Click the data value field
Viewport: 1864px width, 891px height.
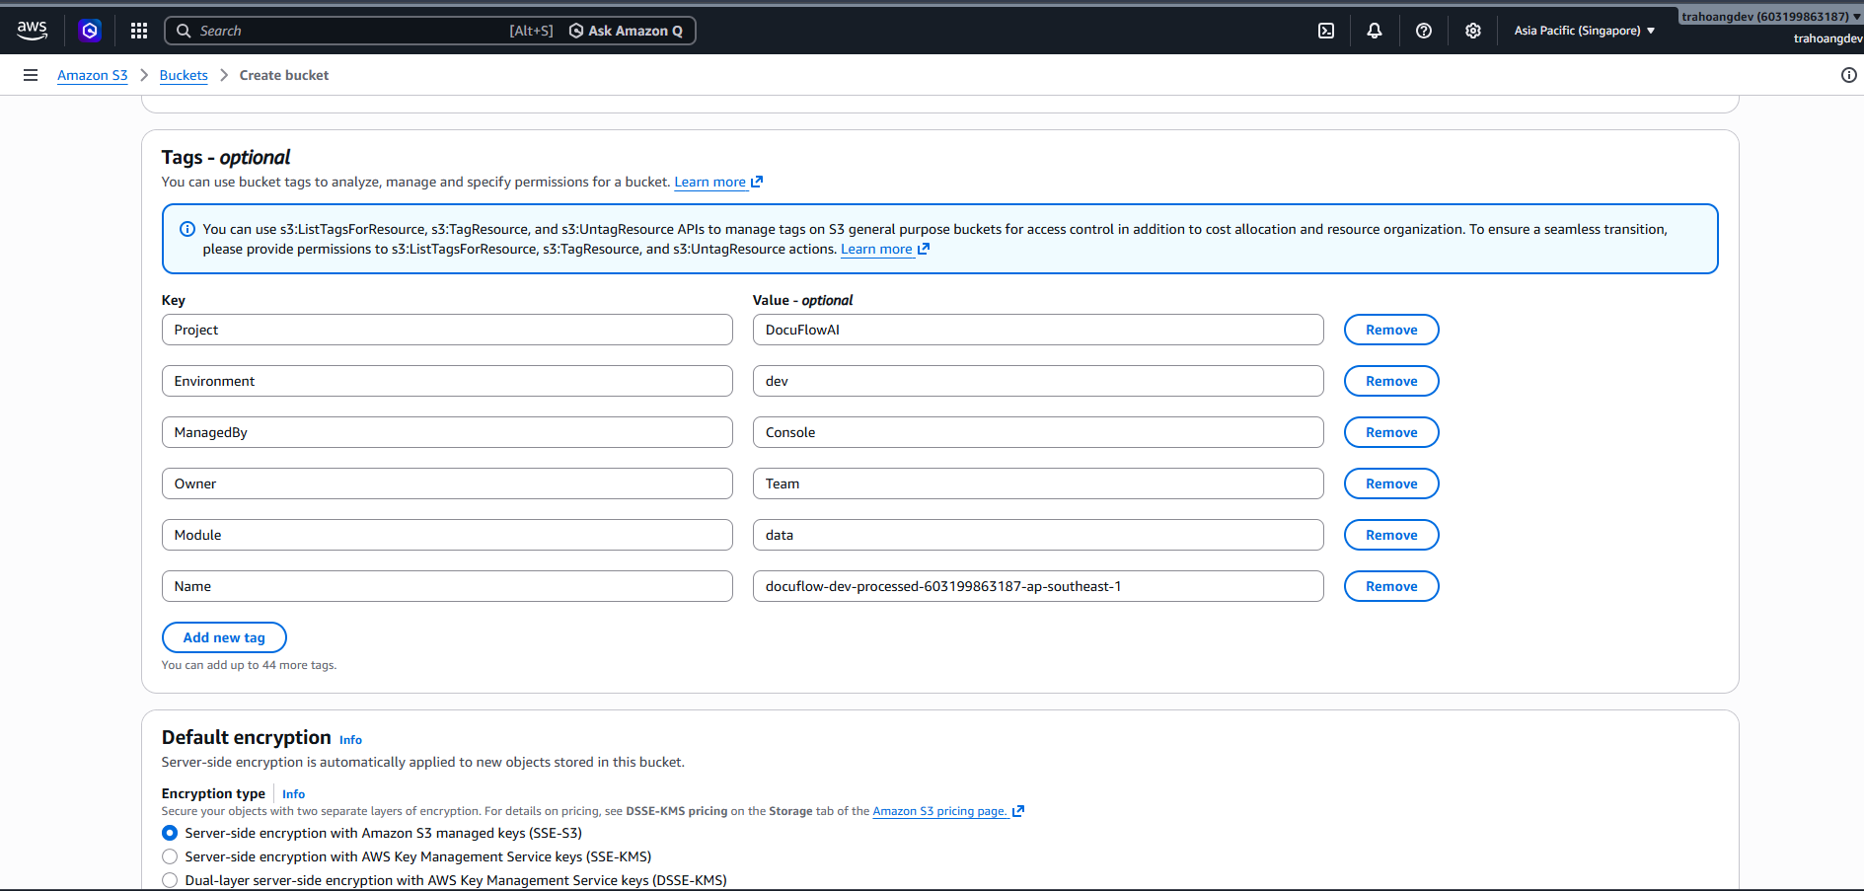(1038, 535)
